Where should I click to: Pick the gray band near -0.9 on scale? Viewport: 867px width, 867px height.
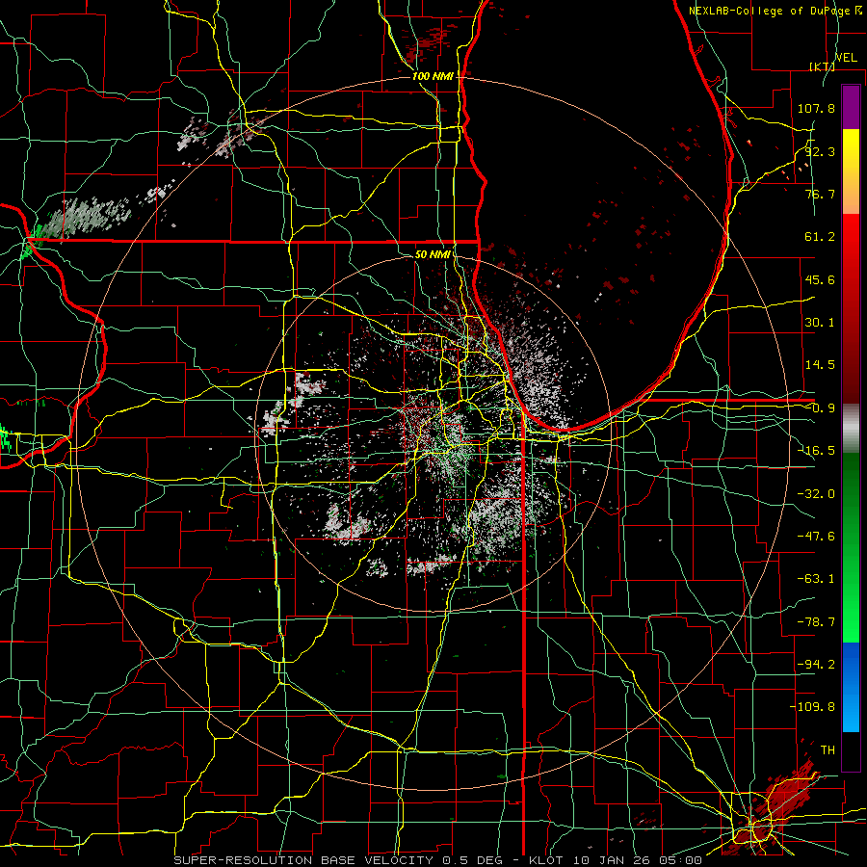851,429
